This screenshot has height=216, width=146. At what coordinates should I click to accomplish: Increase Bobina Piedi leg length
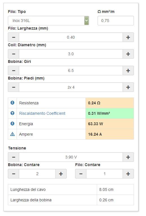coord(128,87)
